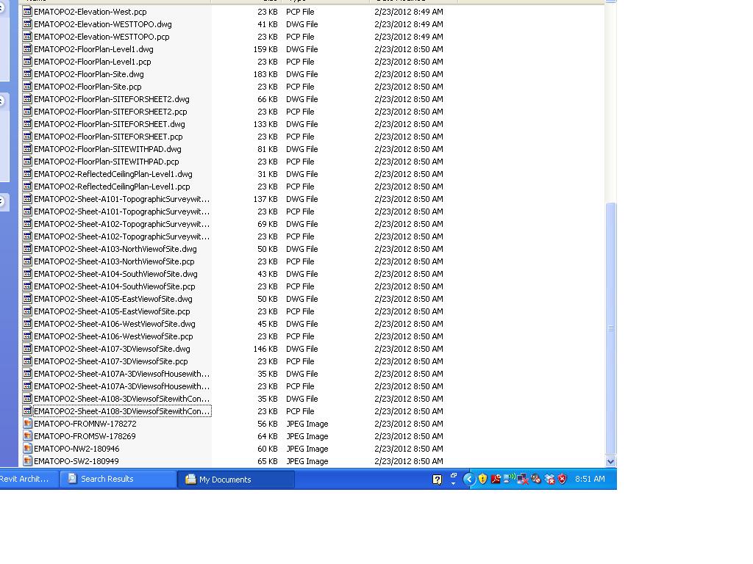Click the red shield security tray icon
Image resolution: width=753 pixels, height=564 pixels.
(563, 479)
